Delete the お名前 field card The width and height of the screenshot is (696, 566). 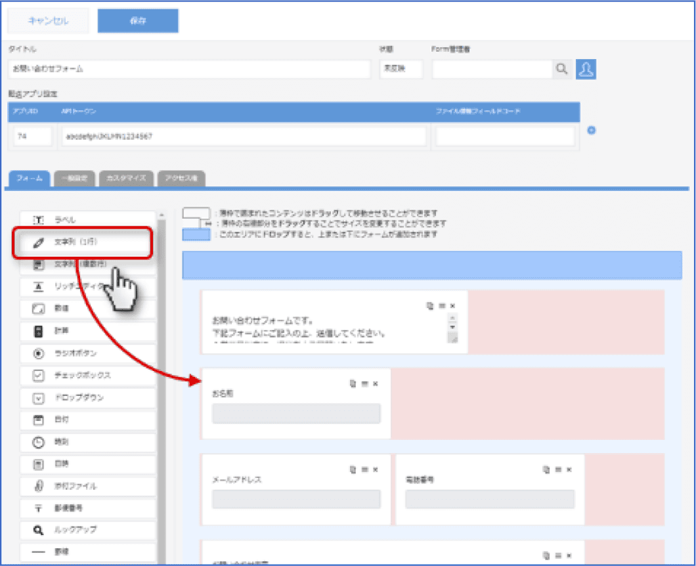[x=376, y=383]
